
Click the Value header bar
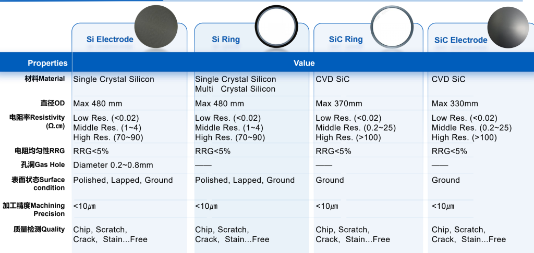[x=304, y=64]
